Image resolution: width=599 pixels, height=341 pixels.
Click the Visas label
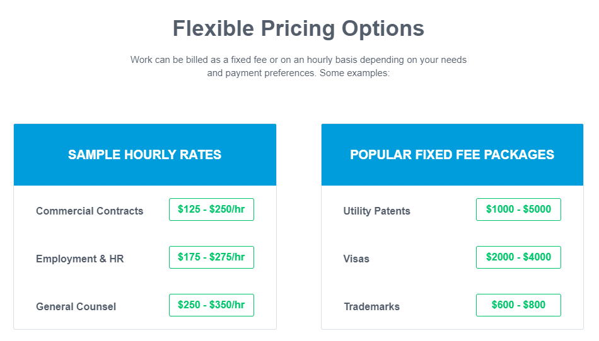[356, 259]
